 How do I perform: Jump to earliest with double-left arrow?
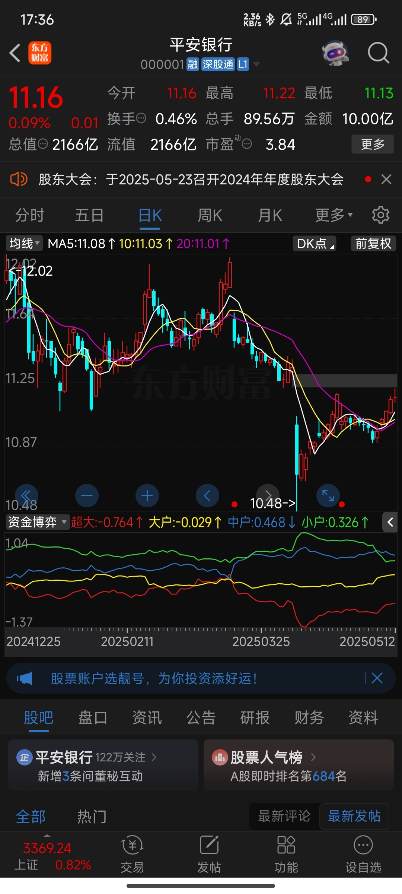pyautogui.click(x=26, y=496)
